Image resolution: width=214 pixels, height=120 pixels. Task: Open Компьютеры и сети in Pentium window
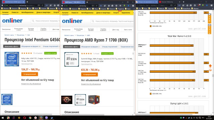[19, 29]
